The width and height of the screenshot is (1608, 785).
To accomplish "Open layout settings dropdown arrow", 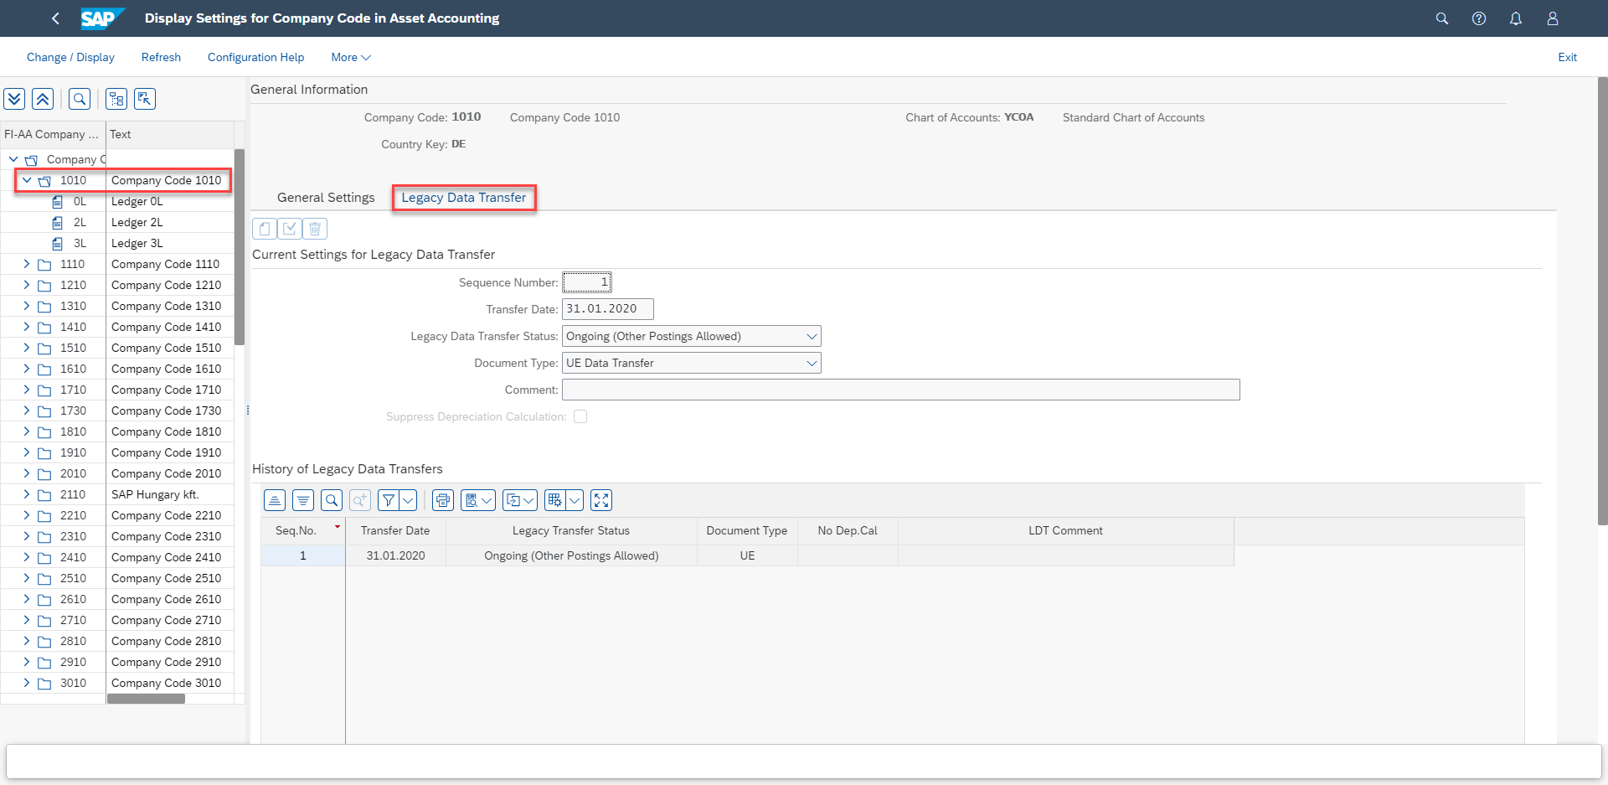I will click(575, 500).
